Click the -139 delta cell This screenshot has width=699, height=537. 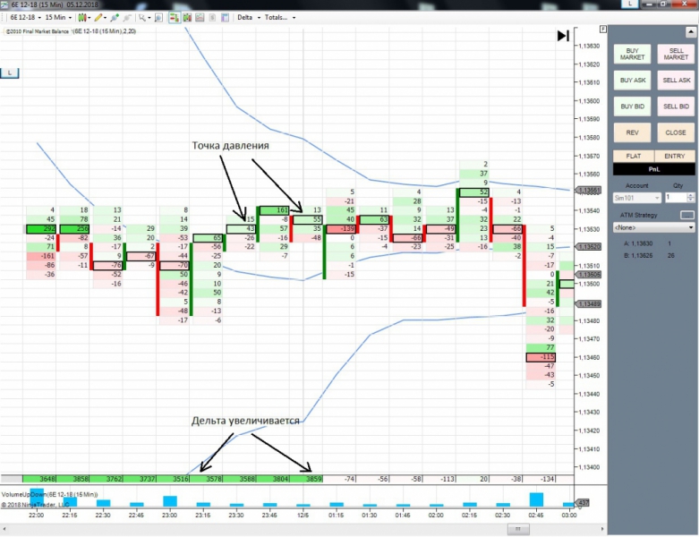341,229
